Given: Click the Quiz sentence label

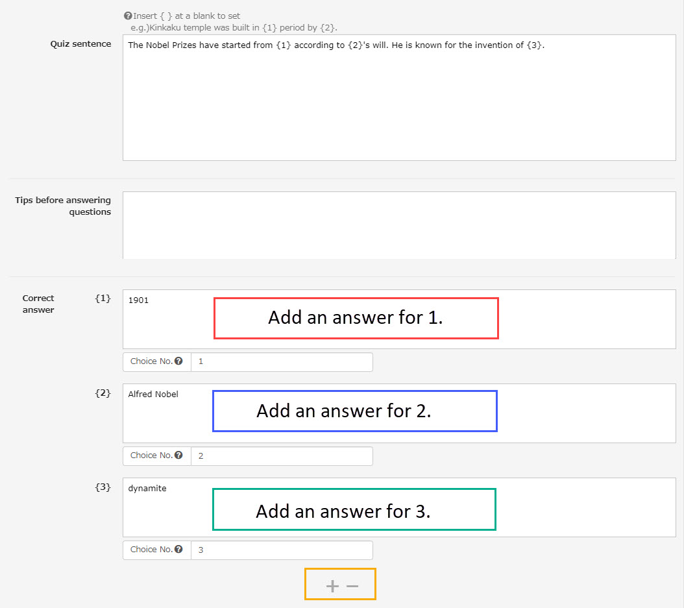Looking at the screenshot, I should point(80,44).
